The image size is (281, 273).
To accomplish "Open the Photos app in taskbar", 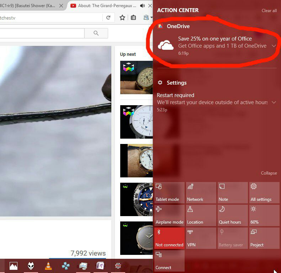I will tap(14, 266).
